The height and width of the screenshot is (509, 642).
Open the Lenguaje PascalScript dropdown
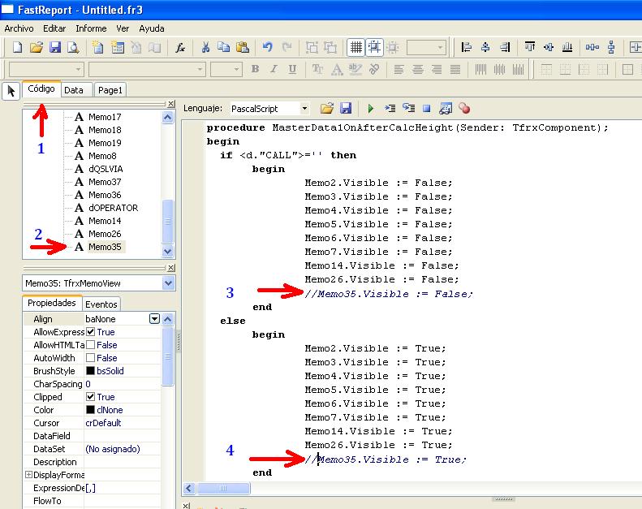pos(304,108)
